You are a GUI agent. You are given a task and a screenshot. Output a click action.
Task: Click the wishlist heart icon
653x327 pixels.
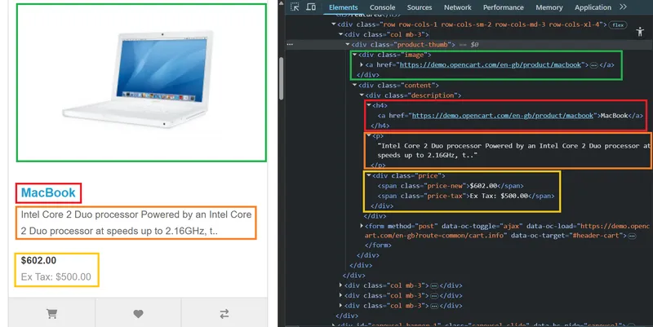click(138, 314)
